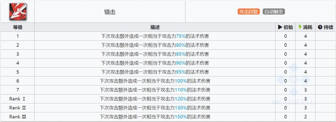
Task: Click the description containing 100%
Action: point(155,81)
